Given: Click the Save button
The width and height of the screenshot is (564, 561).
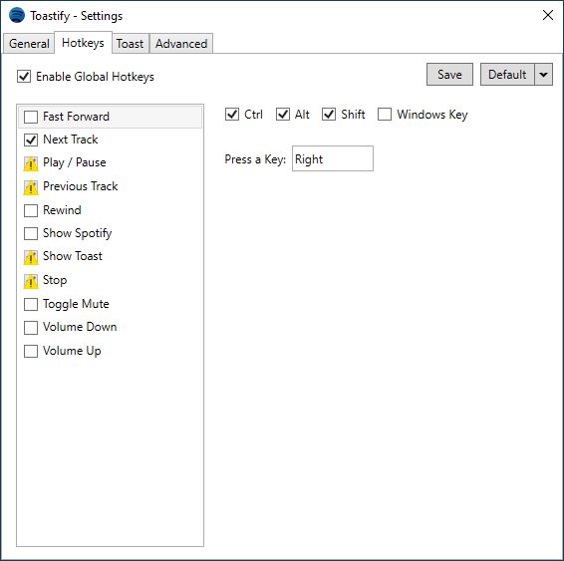Looking at the screenshot, I should [449, 75].
